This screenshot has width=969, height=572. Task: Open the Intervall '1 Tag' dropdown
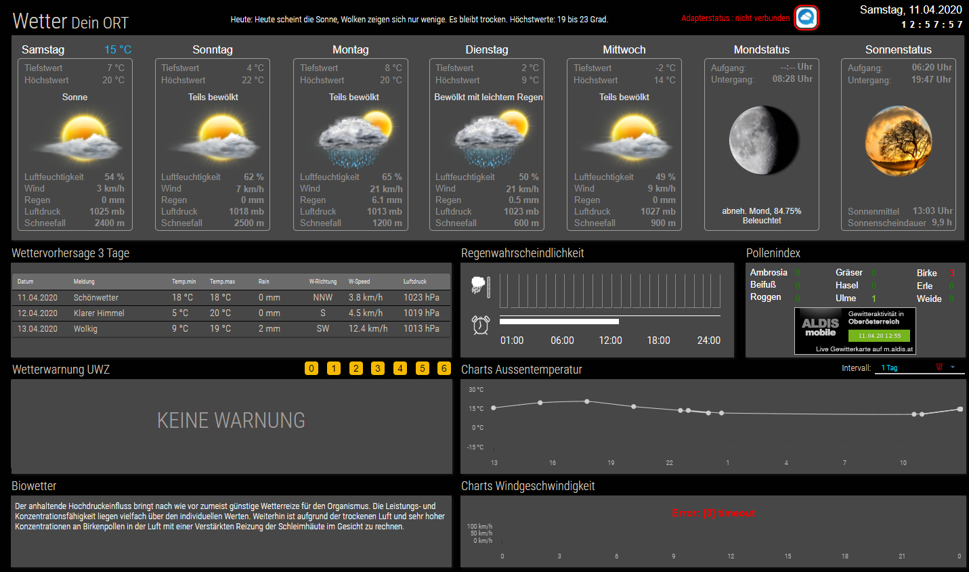[919, 368]
